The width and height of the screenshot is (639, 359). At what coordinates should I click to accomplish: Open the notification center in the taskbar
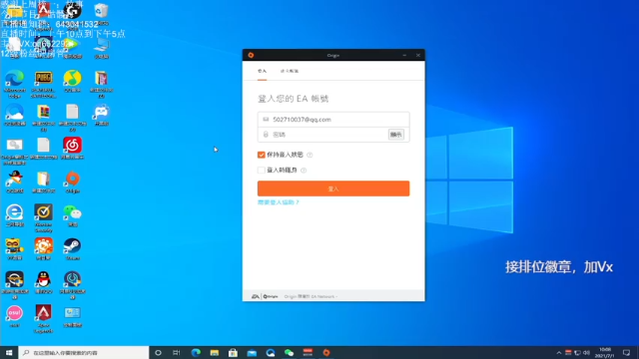tap(626, 352)
